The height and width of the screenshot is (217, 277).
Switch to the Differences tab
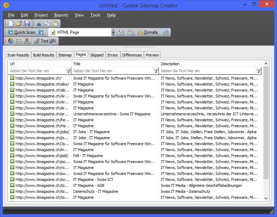tap(132, 55)
